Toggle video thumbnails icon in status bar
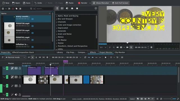The width and height of the screenshot is (180, 101). click(142, 99)
